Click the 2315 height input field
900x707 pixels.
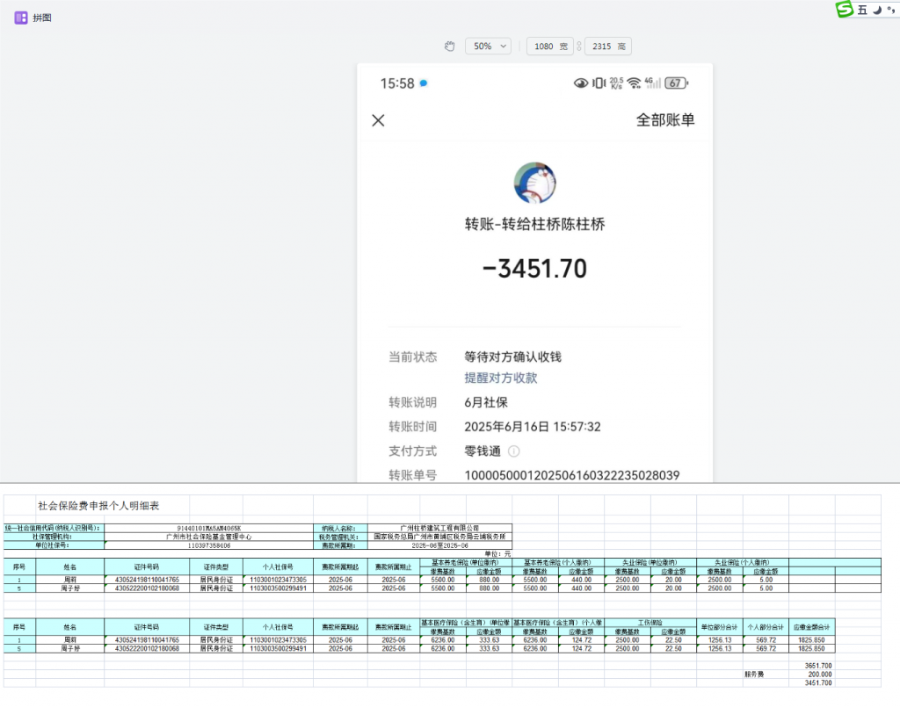[x=603, y=47]
